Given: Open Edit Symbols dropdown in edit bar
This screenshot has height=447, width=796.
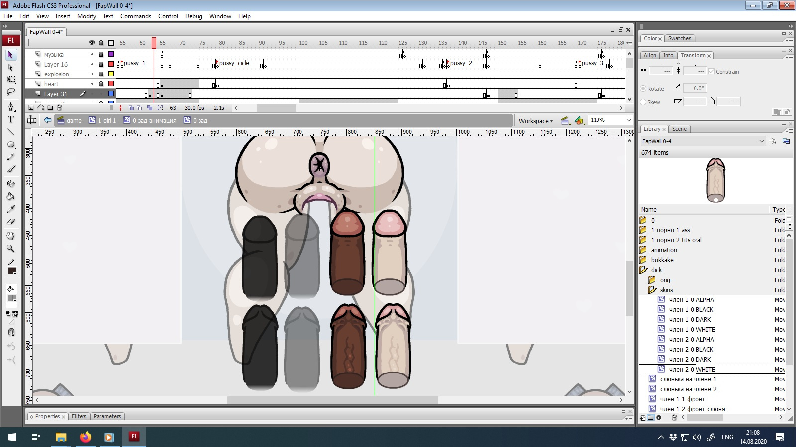Looking at the screenshot, I should 579,120.
